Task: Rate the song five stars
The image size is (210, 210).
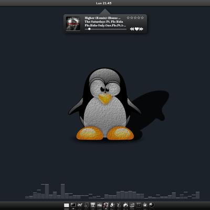Action: coord(142,18)
